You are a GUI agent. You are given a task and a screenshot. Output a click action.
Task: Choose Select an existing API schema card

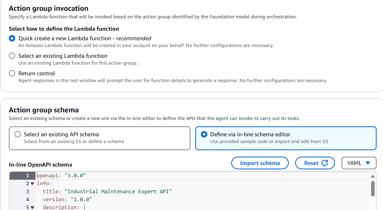[x=18, y=135]
